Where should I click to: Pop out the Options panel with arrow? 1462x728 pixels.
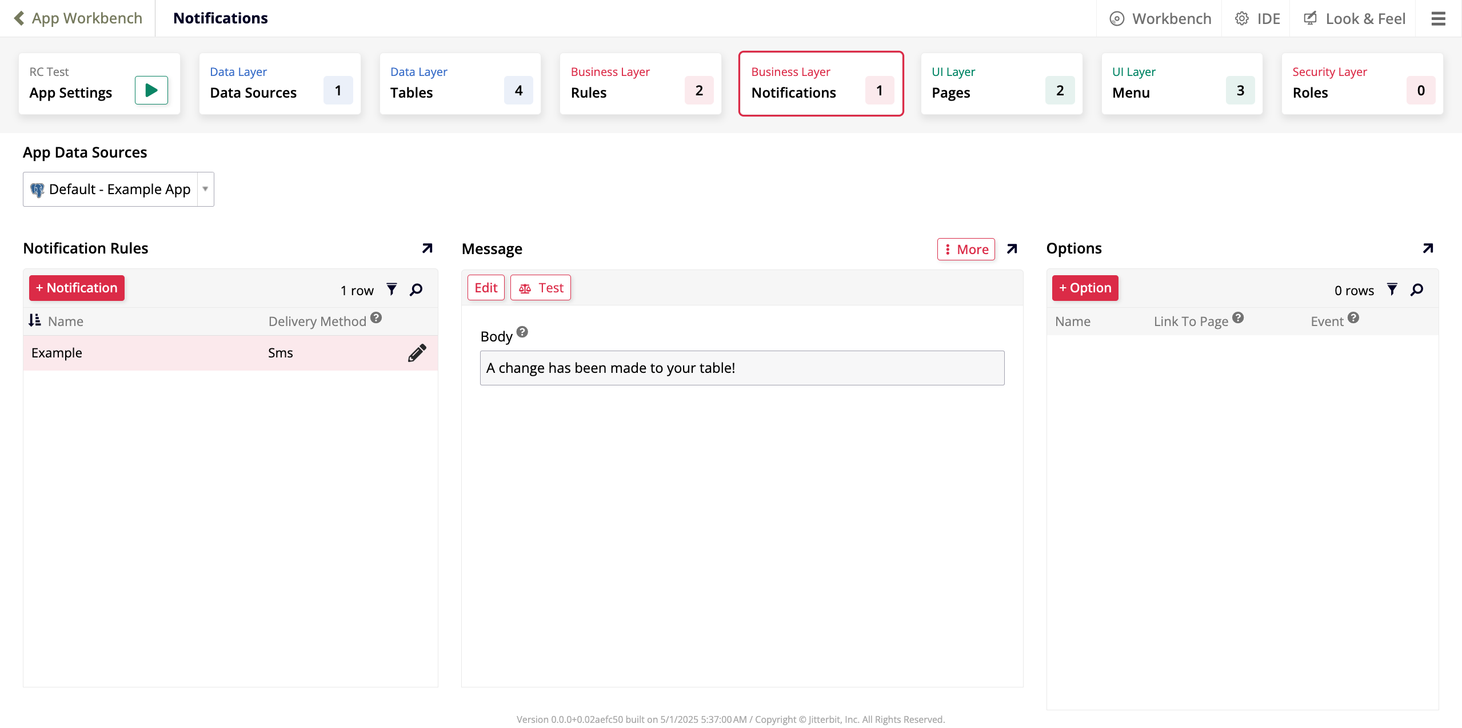[x=1428, y=248]
